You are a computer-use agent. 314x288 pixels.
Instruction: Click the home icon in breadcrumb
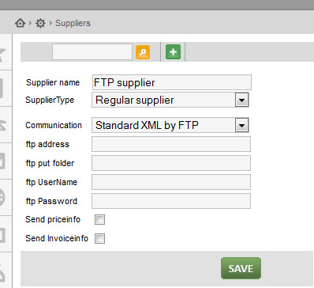pos(20,23)
